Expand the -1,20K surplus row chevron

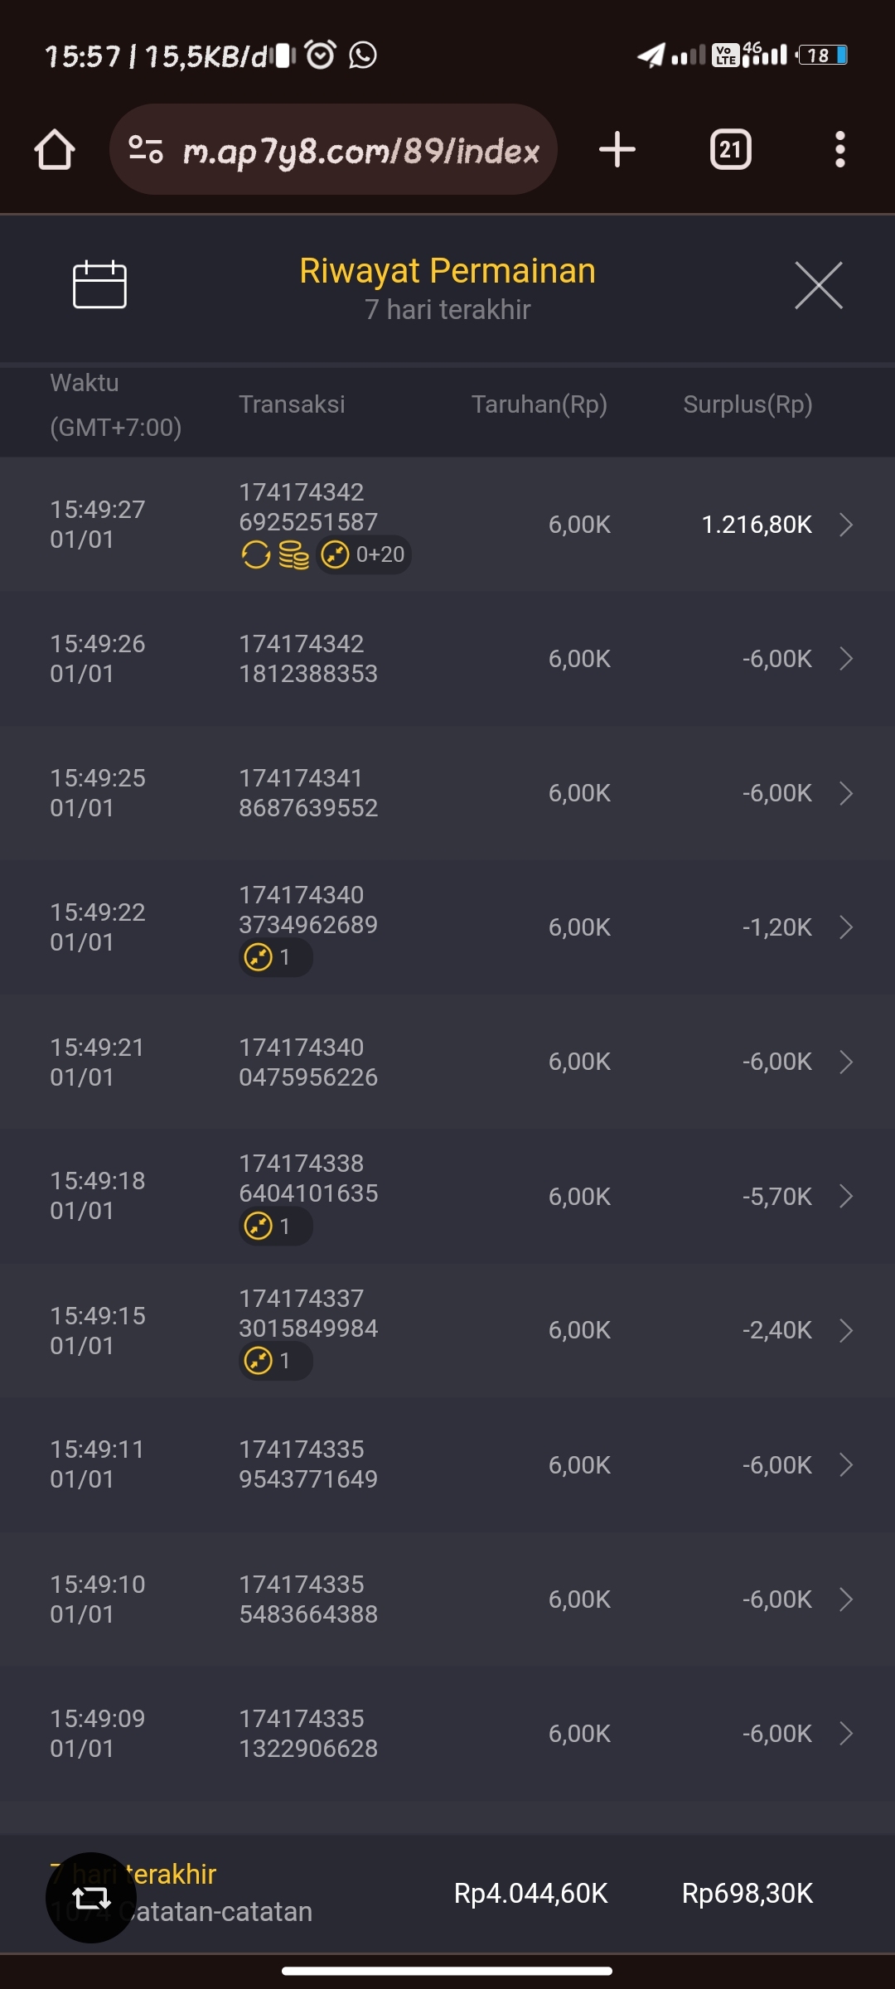pos(845,927)
